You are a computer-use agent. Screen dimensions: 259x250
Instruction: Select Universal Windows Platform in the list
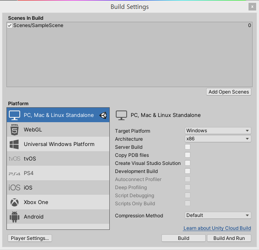(58, 144)
